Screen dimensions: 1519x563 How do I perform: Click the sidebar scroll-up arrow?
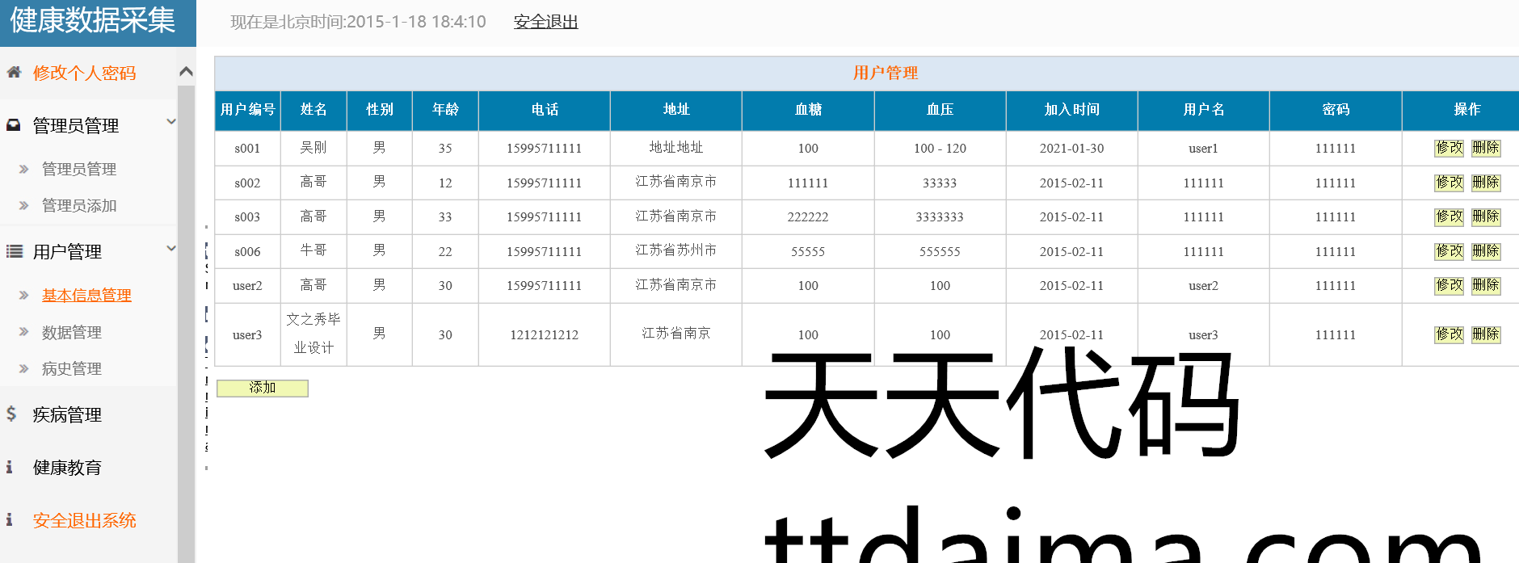click(186, 72)
